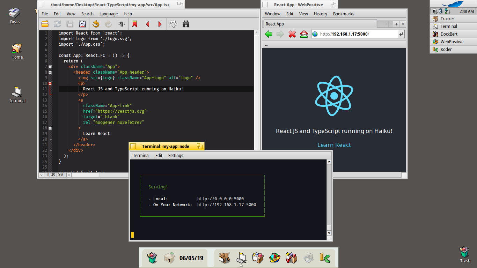The width and height of the screenshot is (477, 268).
Task: Switch to Koder in Deskbar list
Action: click(x=453, y=50)
